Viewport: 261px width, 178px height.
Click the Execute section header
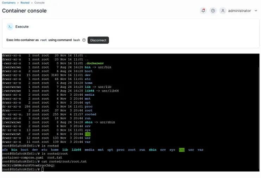22,27
